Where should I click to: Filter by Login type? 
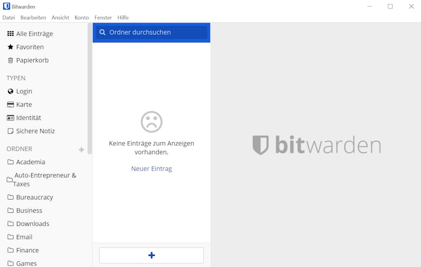point(24,91)
